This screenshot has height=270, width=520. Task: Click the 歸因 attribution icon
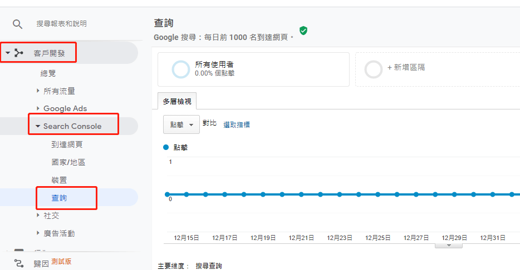tap(19, 263)
